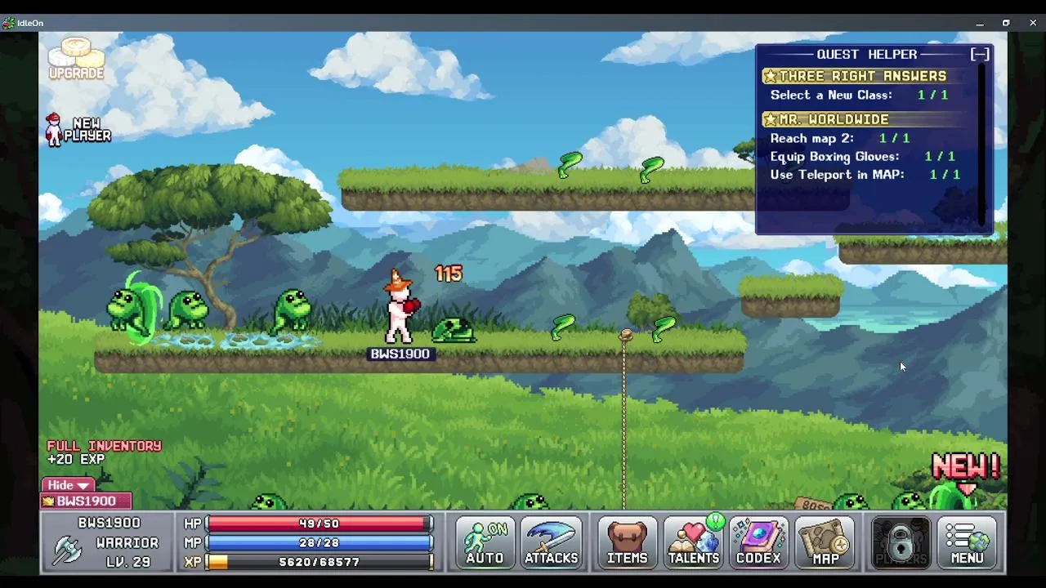Click the WARRIOR class label
1046x588 pixels.
click(x=127, y=542)
